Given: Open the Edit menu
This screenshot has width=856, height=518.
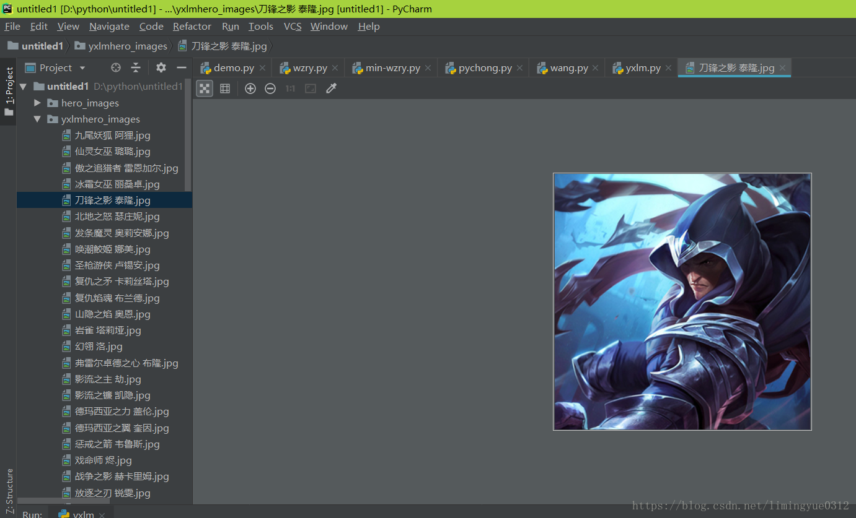Looking at the screenshot, I should tap(39, 26).
